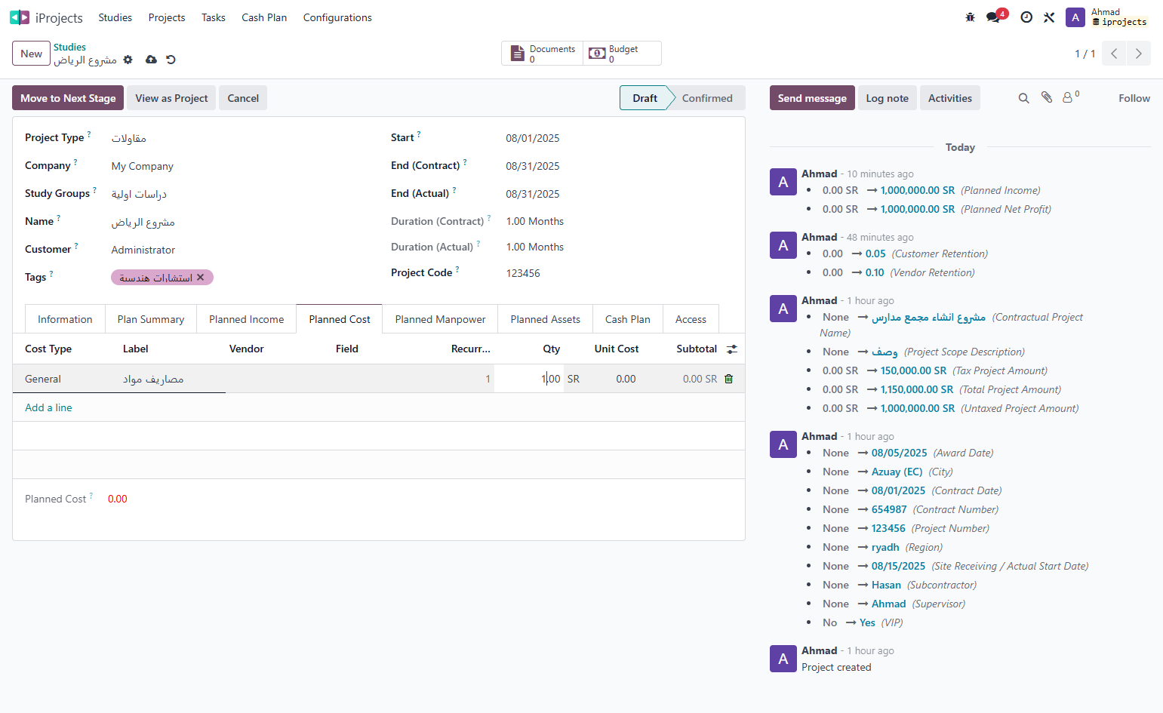Open the clock activities icon in the top bar
Viewport: 1163px width, 713px height.
coord(1026,17)
